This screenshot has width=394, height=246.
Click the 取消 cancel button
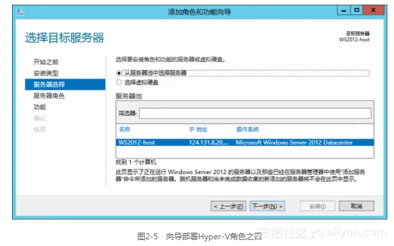[357, 206]
